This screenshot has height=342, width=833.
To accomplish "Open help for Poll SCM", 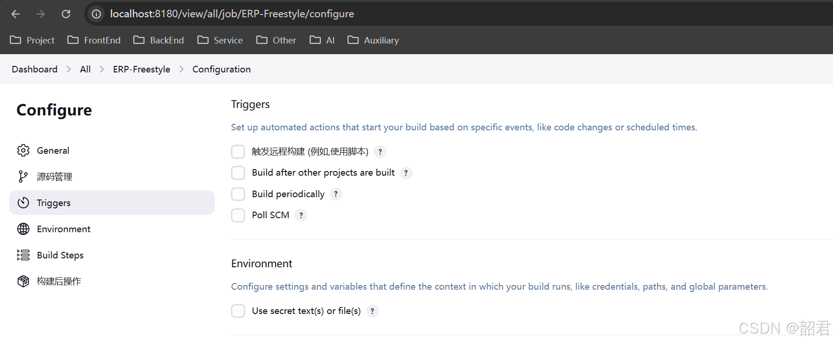I will click(x=301, y=215).
